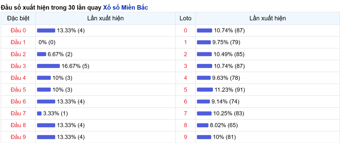
Task: Click the 10% (81) value for Loto 9
Action: pos(224,137)
